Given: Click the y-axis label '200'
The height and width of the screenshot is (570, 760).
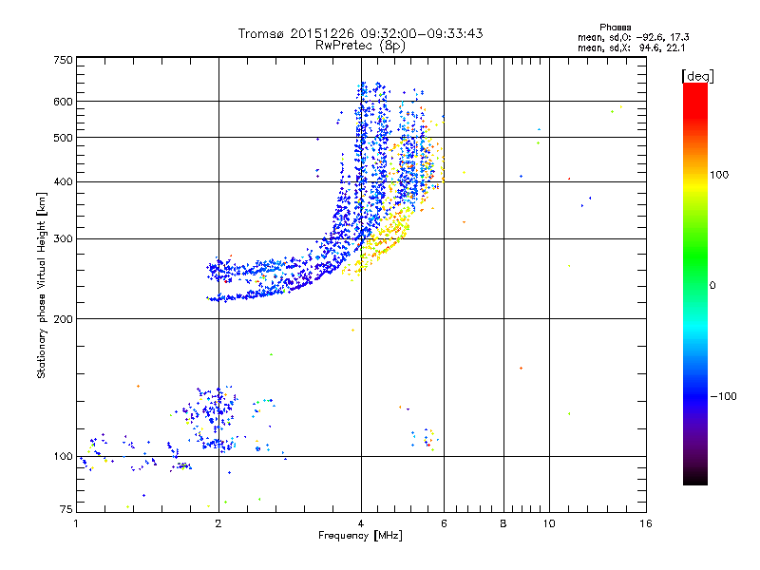Looking at the screenshot, I should (63, 319).
